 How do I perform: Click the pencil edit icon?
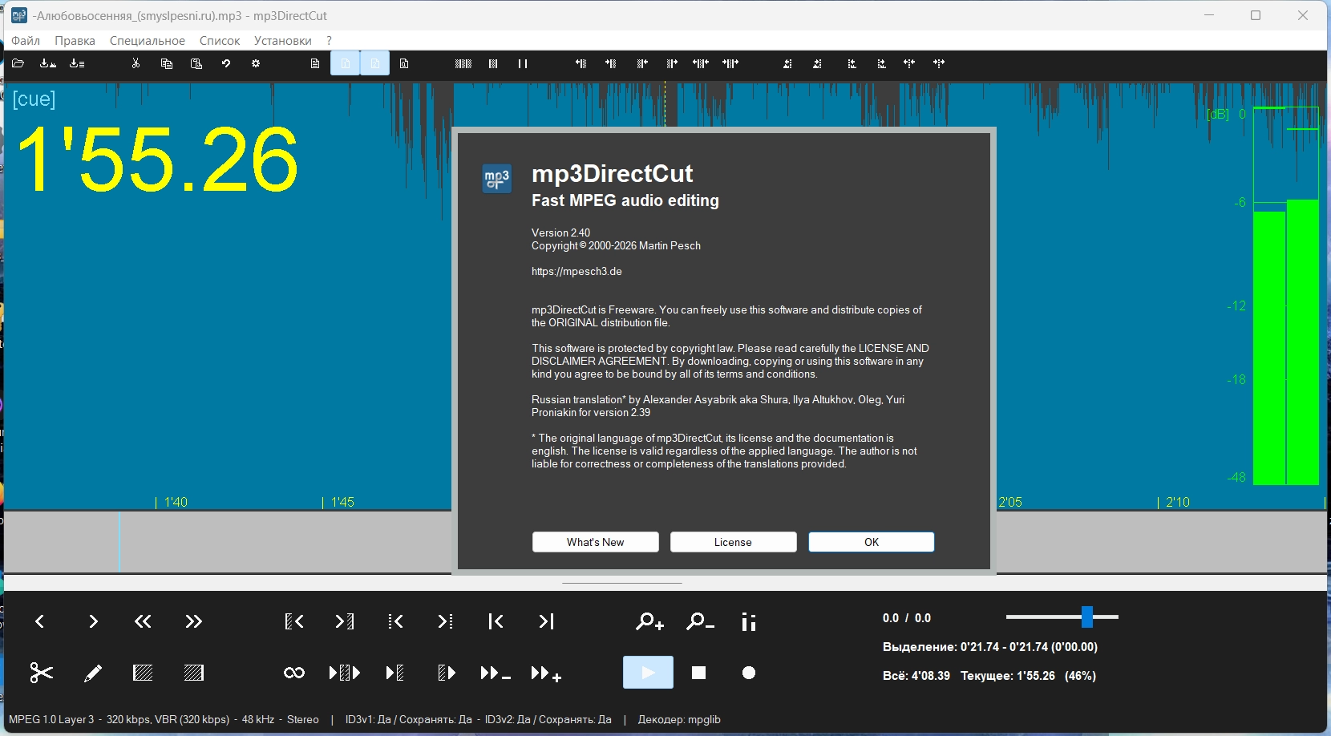93,673
